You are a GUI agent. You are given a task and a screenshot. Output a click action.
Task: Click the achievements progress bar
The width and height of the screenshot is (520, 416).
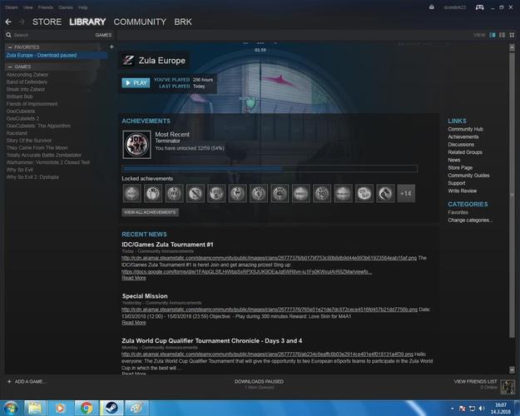(x=270, y=169)
